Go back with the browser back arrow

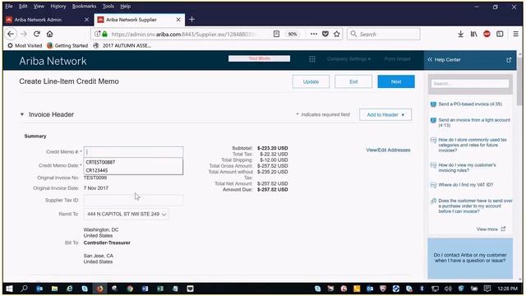click(x=11, y=34)
